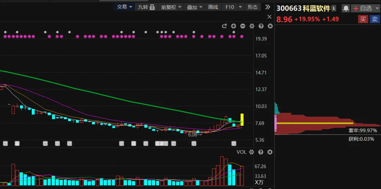This screenshot has width=381, height=189.
Task: Click the red 买 buy button
Action: click(x=363, y=19)
